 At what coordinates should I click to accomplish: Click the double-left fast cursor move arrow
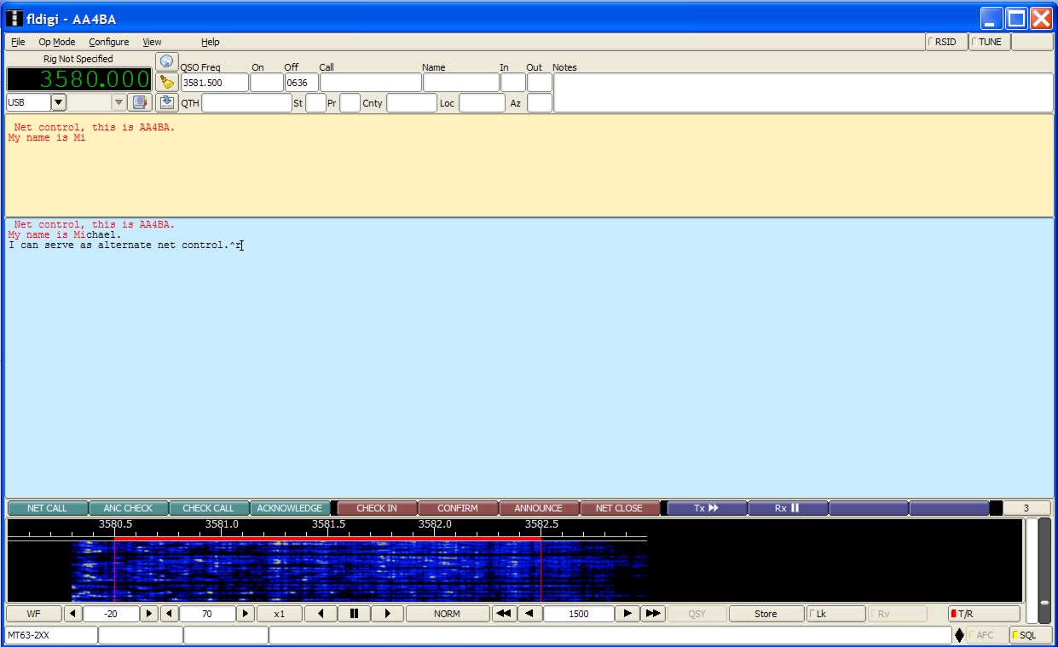(x=504, y=614)
